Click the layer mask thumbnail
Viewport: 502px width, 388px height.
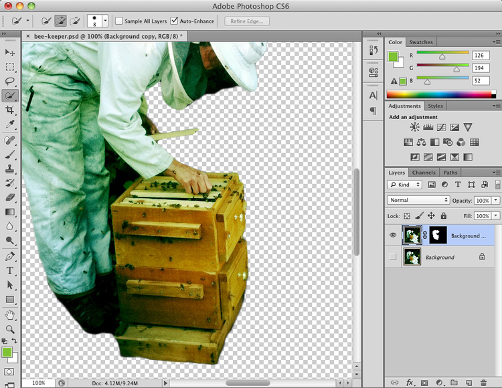[438, 235]
